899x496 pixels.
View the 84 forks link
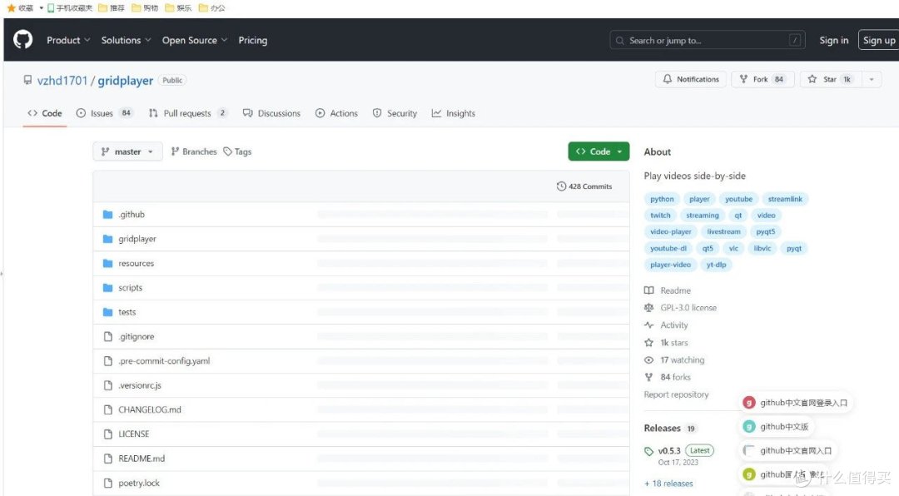coord(668,377)
